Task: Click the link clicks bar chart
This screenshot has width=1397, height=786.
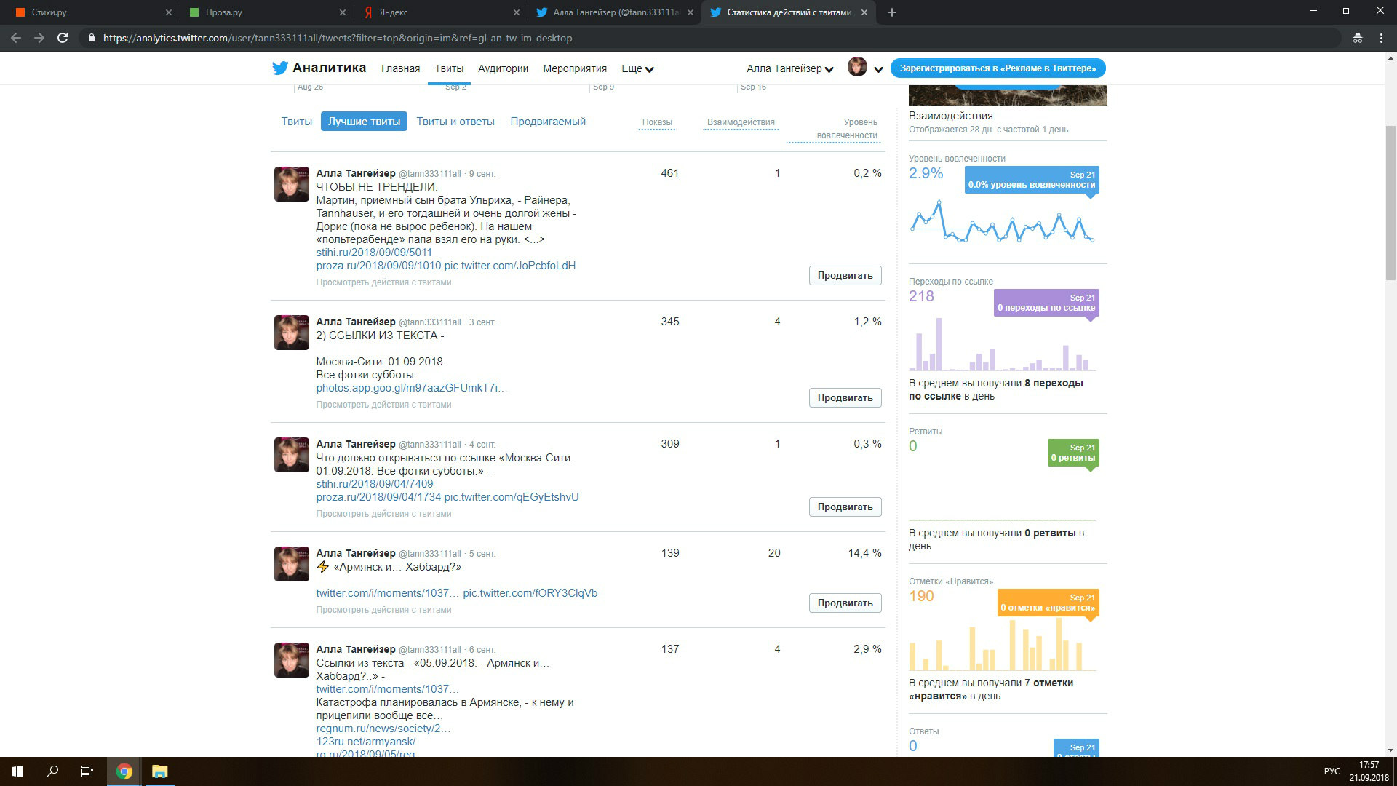Action: [1002, 344]
